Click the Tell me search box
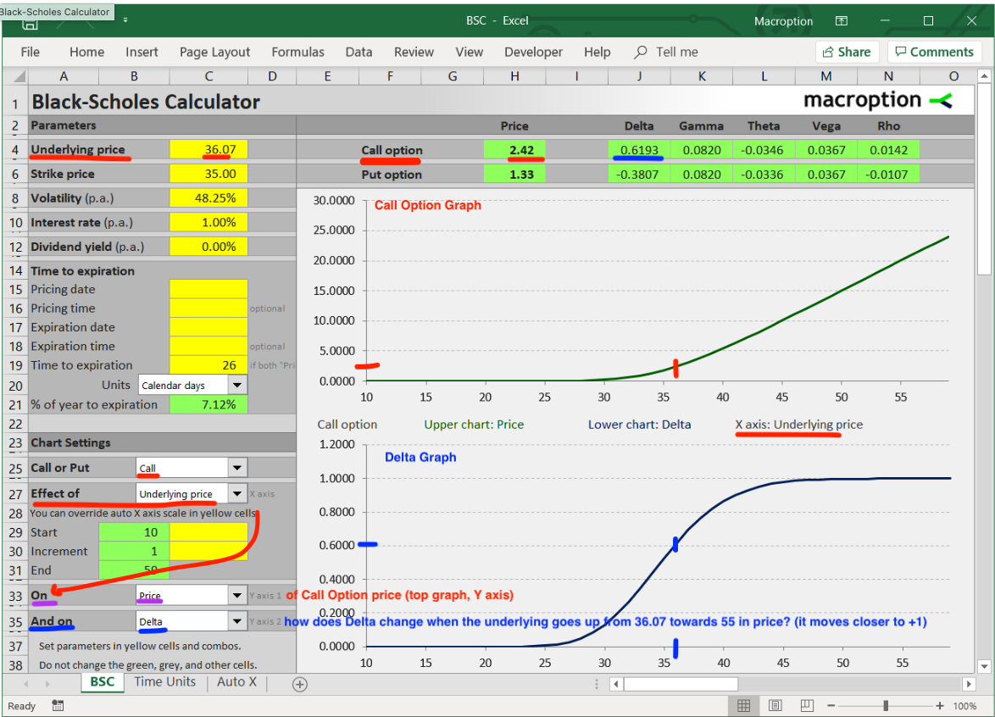Image resolution: width=995 pixels, height=717 pixels. coord(666,52)
